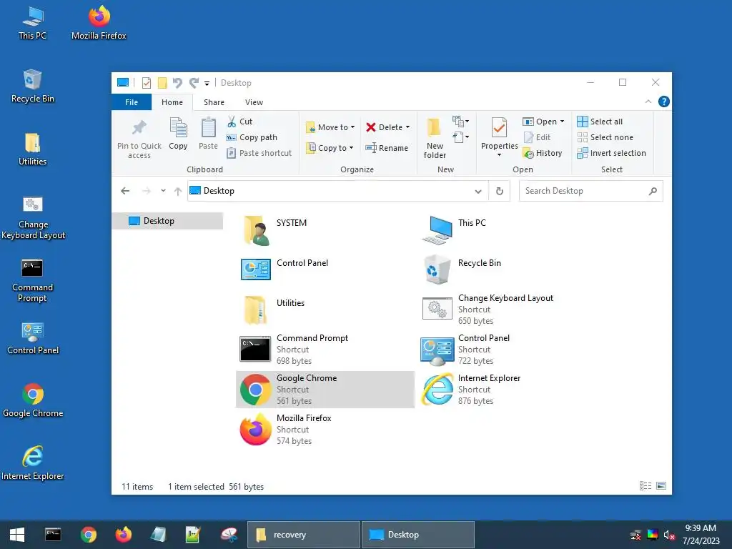Switch to Details view in status bar
The height and width of the screenshot is (549, 732).
pyautogui.click(x=646, y=486)
